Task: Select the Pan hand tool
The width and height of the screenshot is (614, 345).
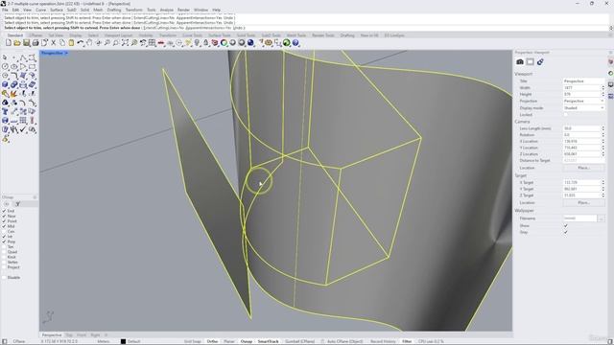Action: click(x=89, y=42)
